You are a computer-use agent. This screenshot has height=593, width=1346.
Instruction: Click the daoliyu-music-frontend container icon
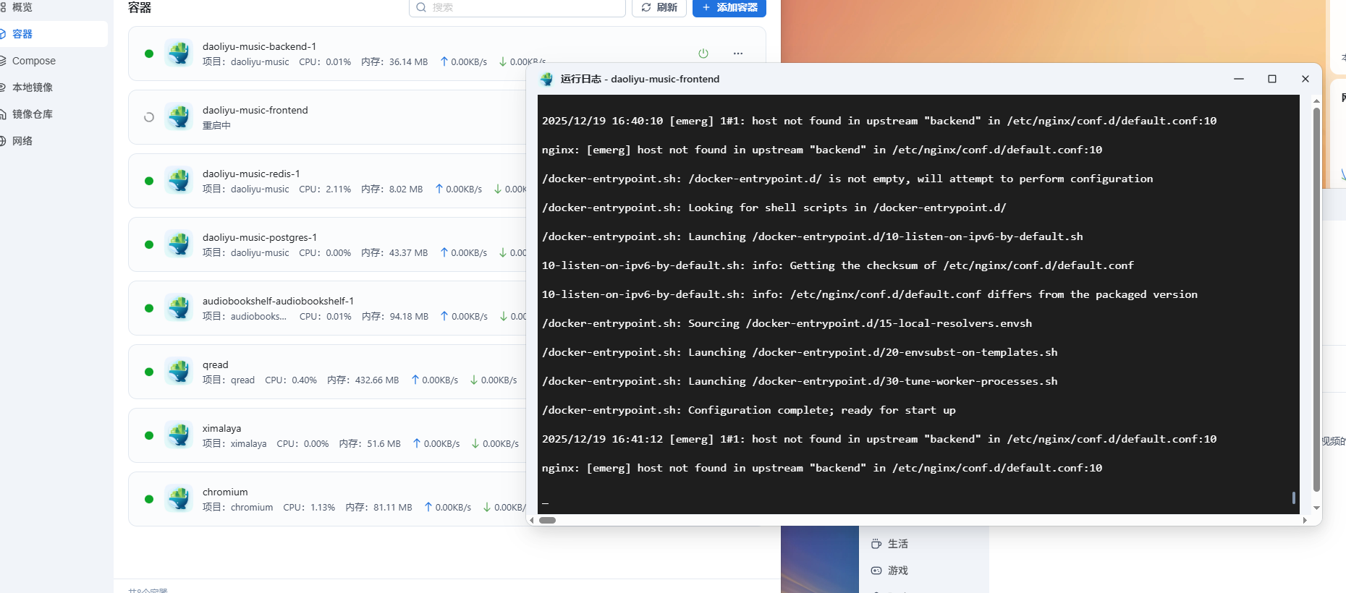[179, 117]
